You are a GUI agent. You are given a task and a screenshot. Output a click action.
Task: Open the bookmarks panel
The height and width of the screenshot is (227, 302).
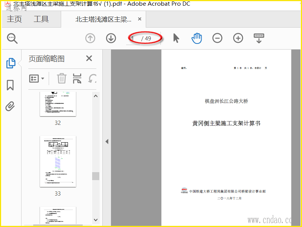click(10, 85)
